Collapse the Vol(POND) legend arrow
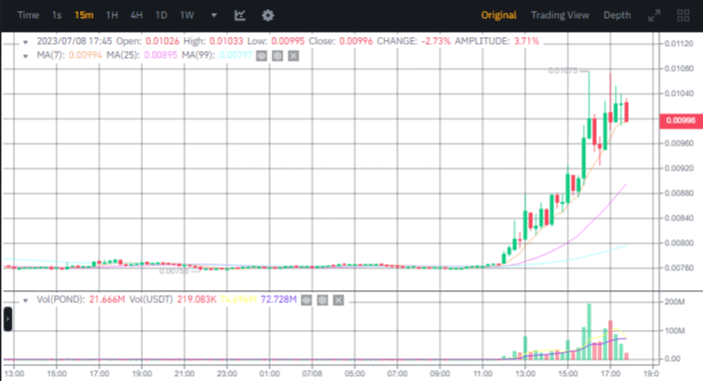This screenshot has height=381, width=703. (26, 300)
